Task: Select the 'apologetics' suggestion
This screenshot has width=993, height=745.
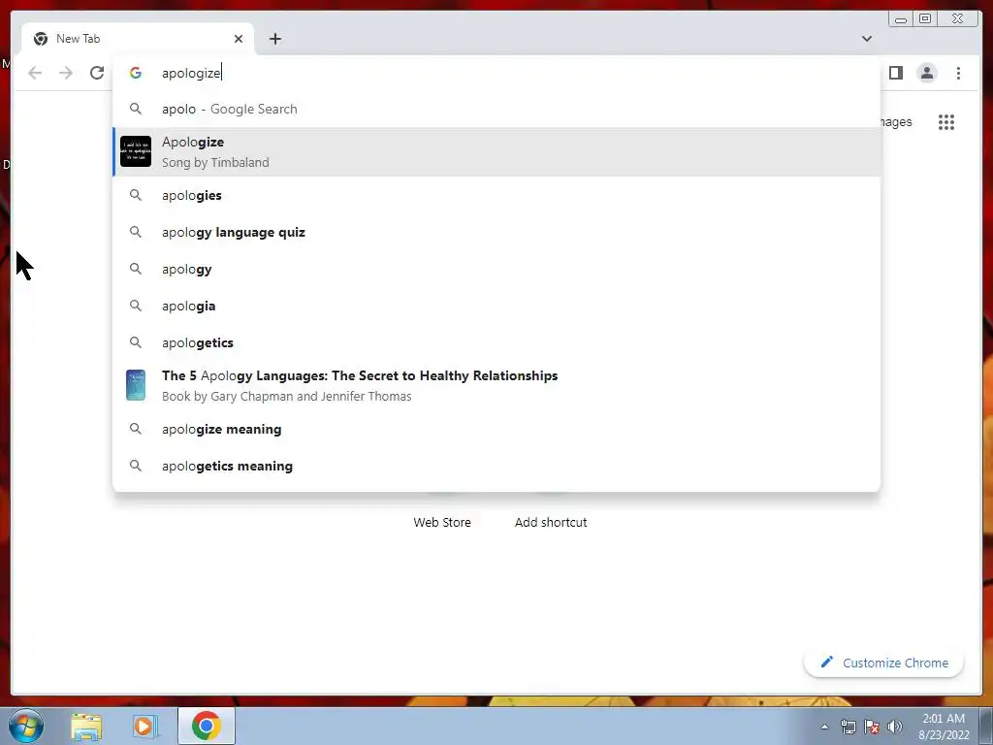Action: [496, 342]
